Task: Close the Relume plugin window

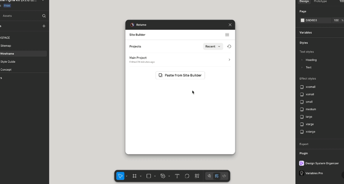Action: click(x=230, y=25)
